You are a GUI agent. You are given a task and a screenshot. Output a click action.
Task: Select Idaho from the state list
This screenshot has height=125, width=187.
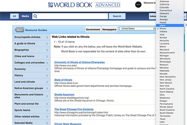tap(170, 25)
